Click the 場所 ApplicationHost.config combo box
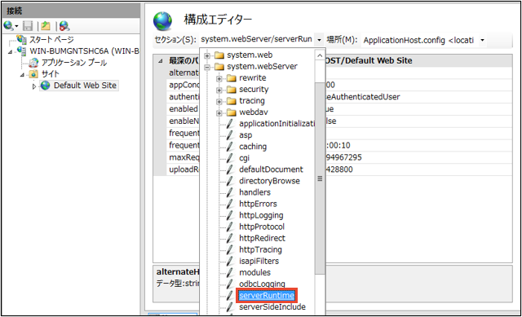 (419, 40)
